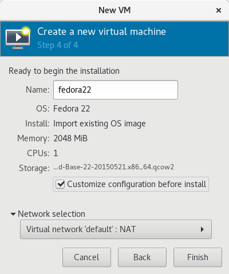Click the 'Step 4 of 4' subtitle
The image size is (229, 274).
tap(58, 45)
